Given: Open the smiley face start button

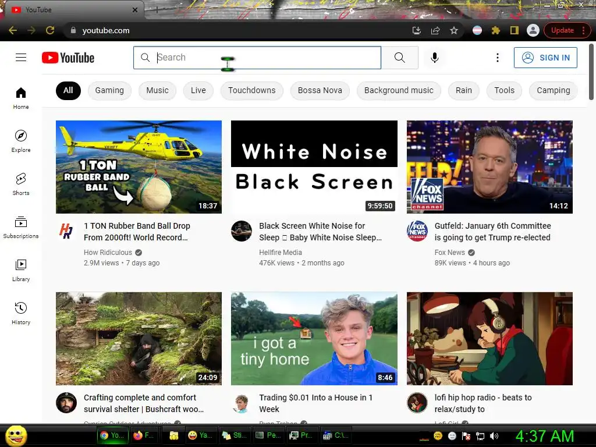Looking at the screenshot, I should 16,435.
